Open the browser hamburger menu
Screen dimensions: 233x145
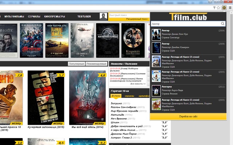(x=230, y=8)
